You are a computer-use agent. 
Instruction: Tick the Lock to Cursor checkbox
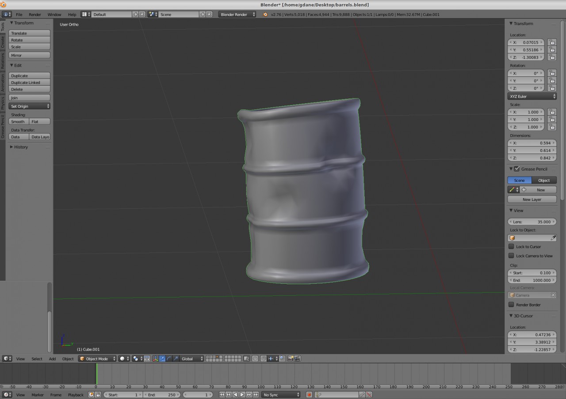[x=511, y=247]
